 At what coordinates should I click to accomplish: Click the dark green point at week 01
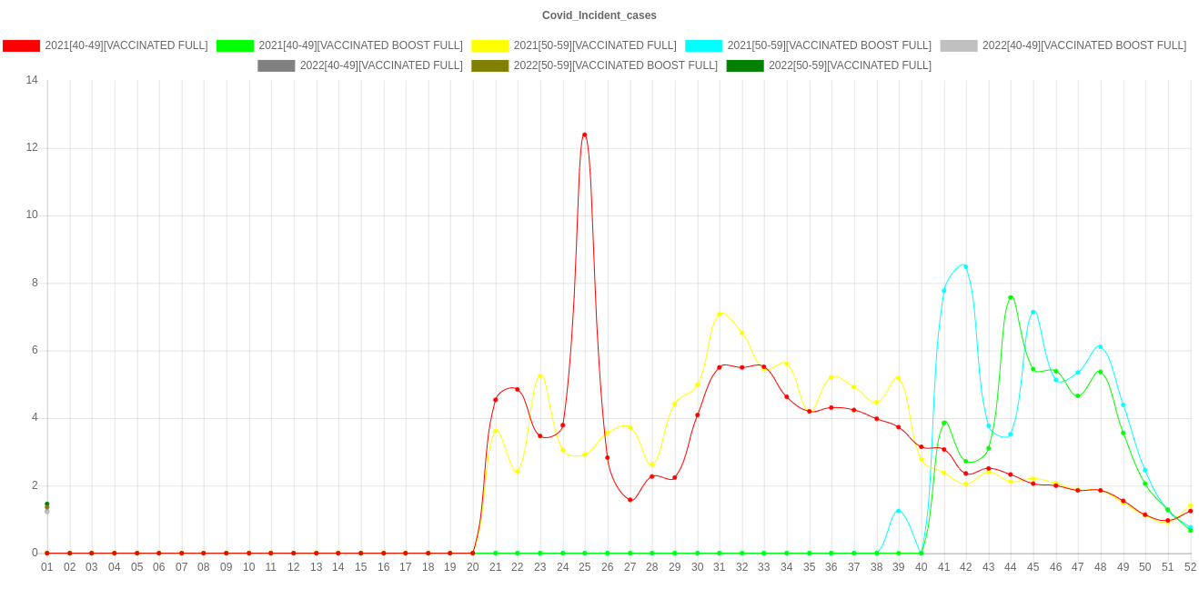(x=47, y=504)
